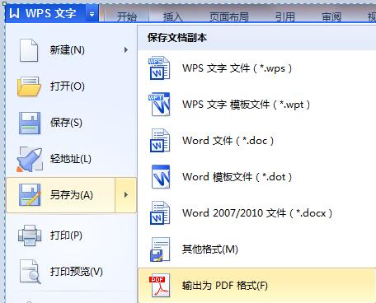Switch to the 审阅 tab
Viewport: 376px width, 303px height.
[x=331, y=16]
